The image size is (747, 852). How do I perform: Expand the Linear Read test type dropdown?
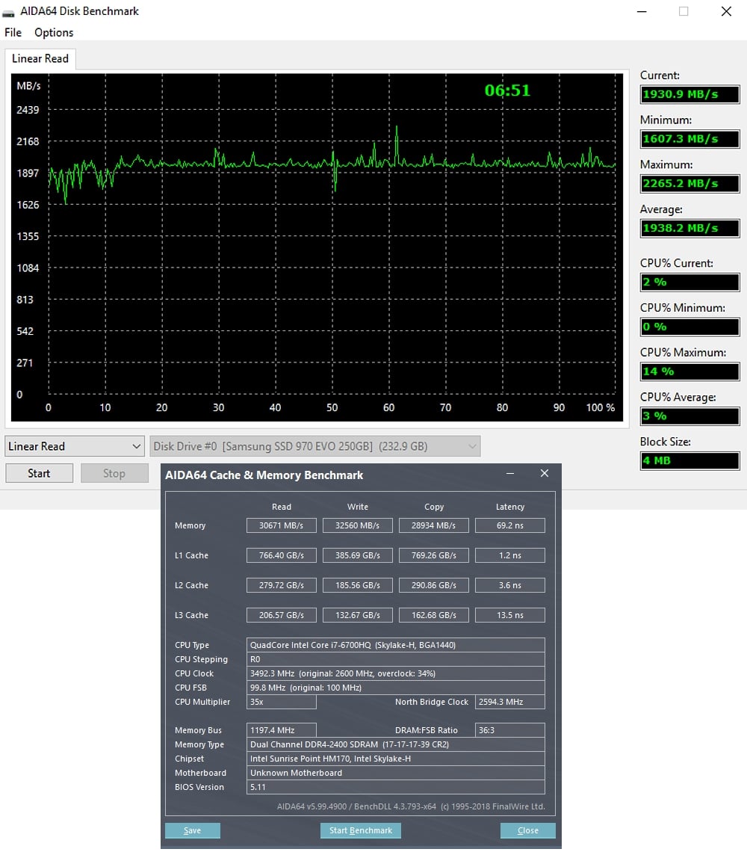pos(74,446)
